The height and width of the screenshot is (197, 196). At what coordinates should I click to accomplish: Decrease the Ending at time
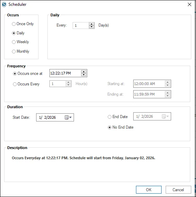coord(168,96)
